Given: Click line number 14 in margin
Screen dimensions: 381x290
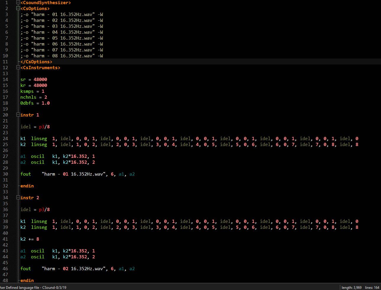Looking at the screenshot, I should pyautogui.click(x=5, y=80).
